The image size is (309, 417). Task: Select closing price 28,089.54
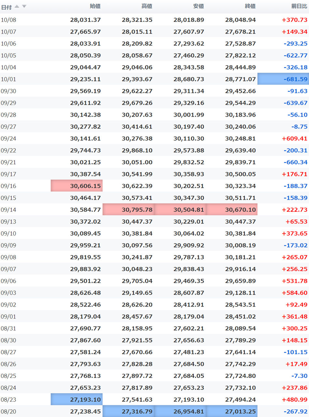tap(241, 328)
